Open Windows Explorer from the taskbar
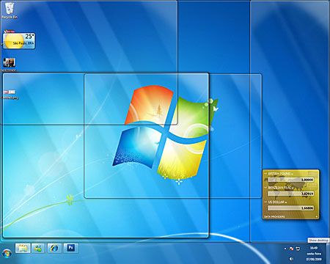 (23, 249)
